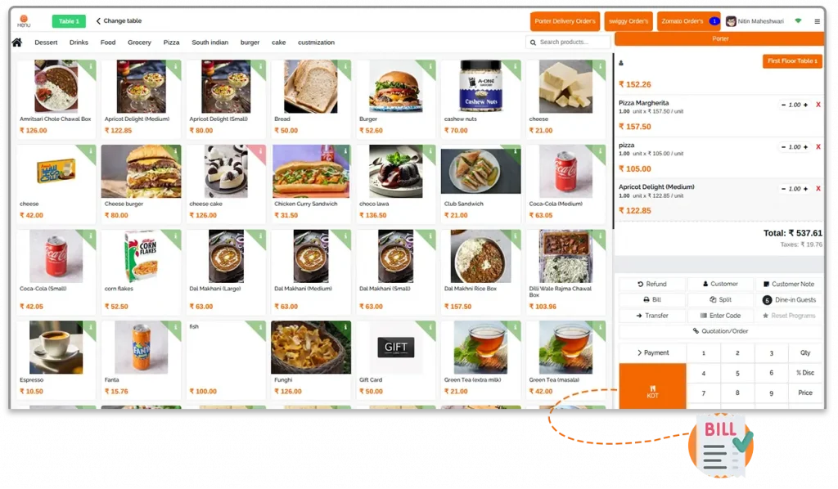Image resolution: width=838 pixels, height=489 pixels.
Task: Open the Nitin Maheshwari user menu
Action: point(755,21)
